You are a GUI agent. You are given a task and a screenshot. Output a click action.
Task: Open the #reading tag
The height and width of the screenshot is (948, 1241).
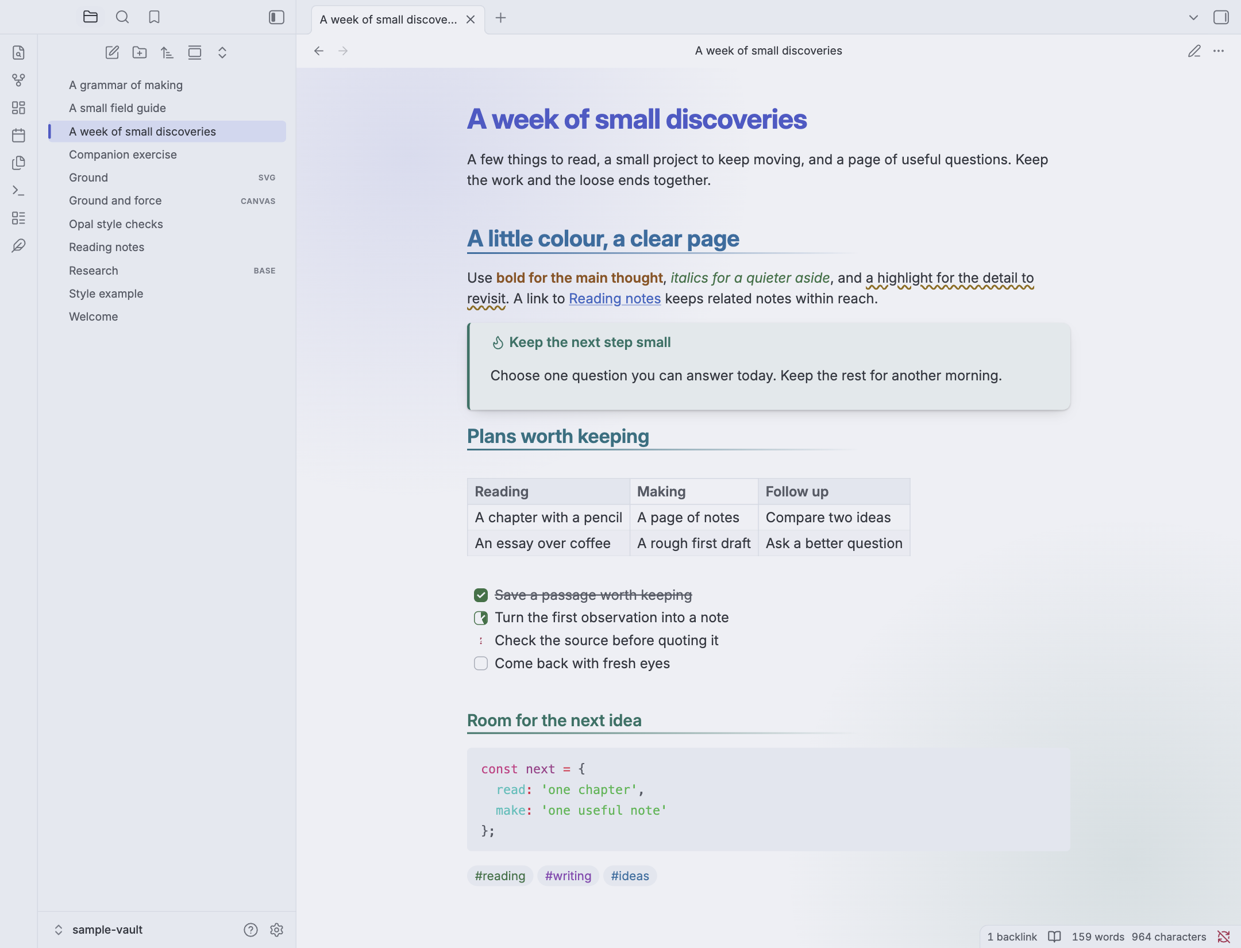click(x=500, y=876)
